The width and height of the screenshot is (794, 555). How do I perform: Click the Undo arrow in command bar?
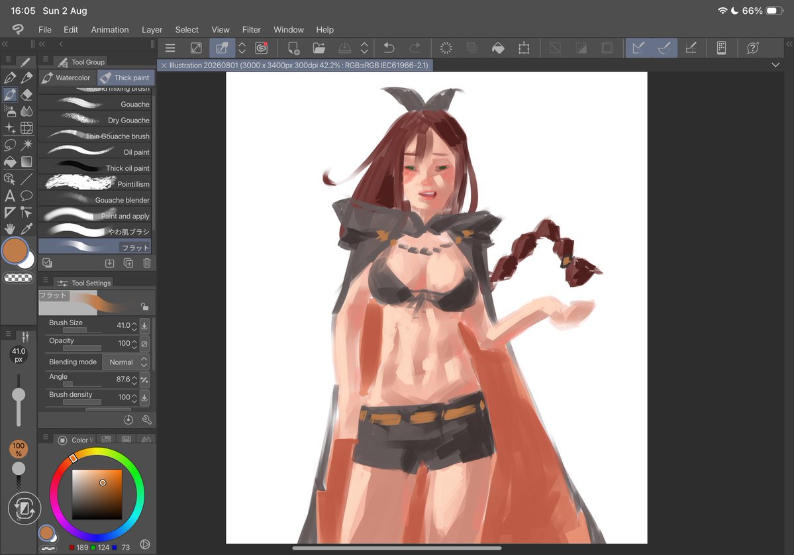pos(389,48)
